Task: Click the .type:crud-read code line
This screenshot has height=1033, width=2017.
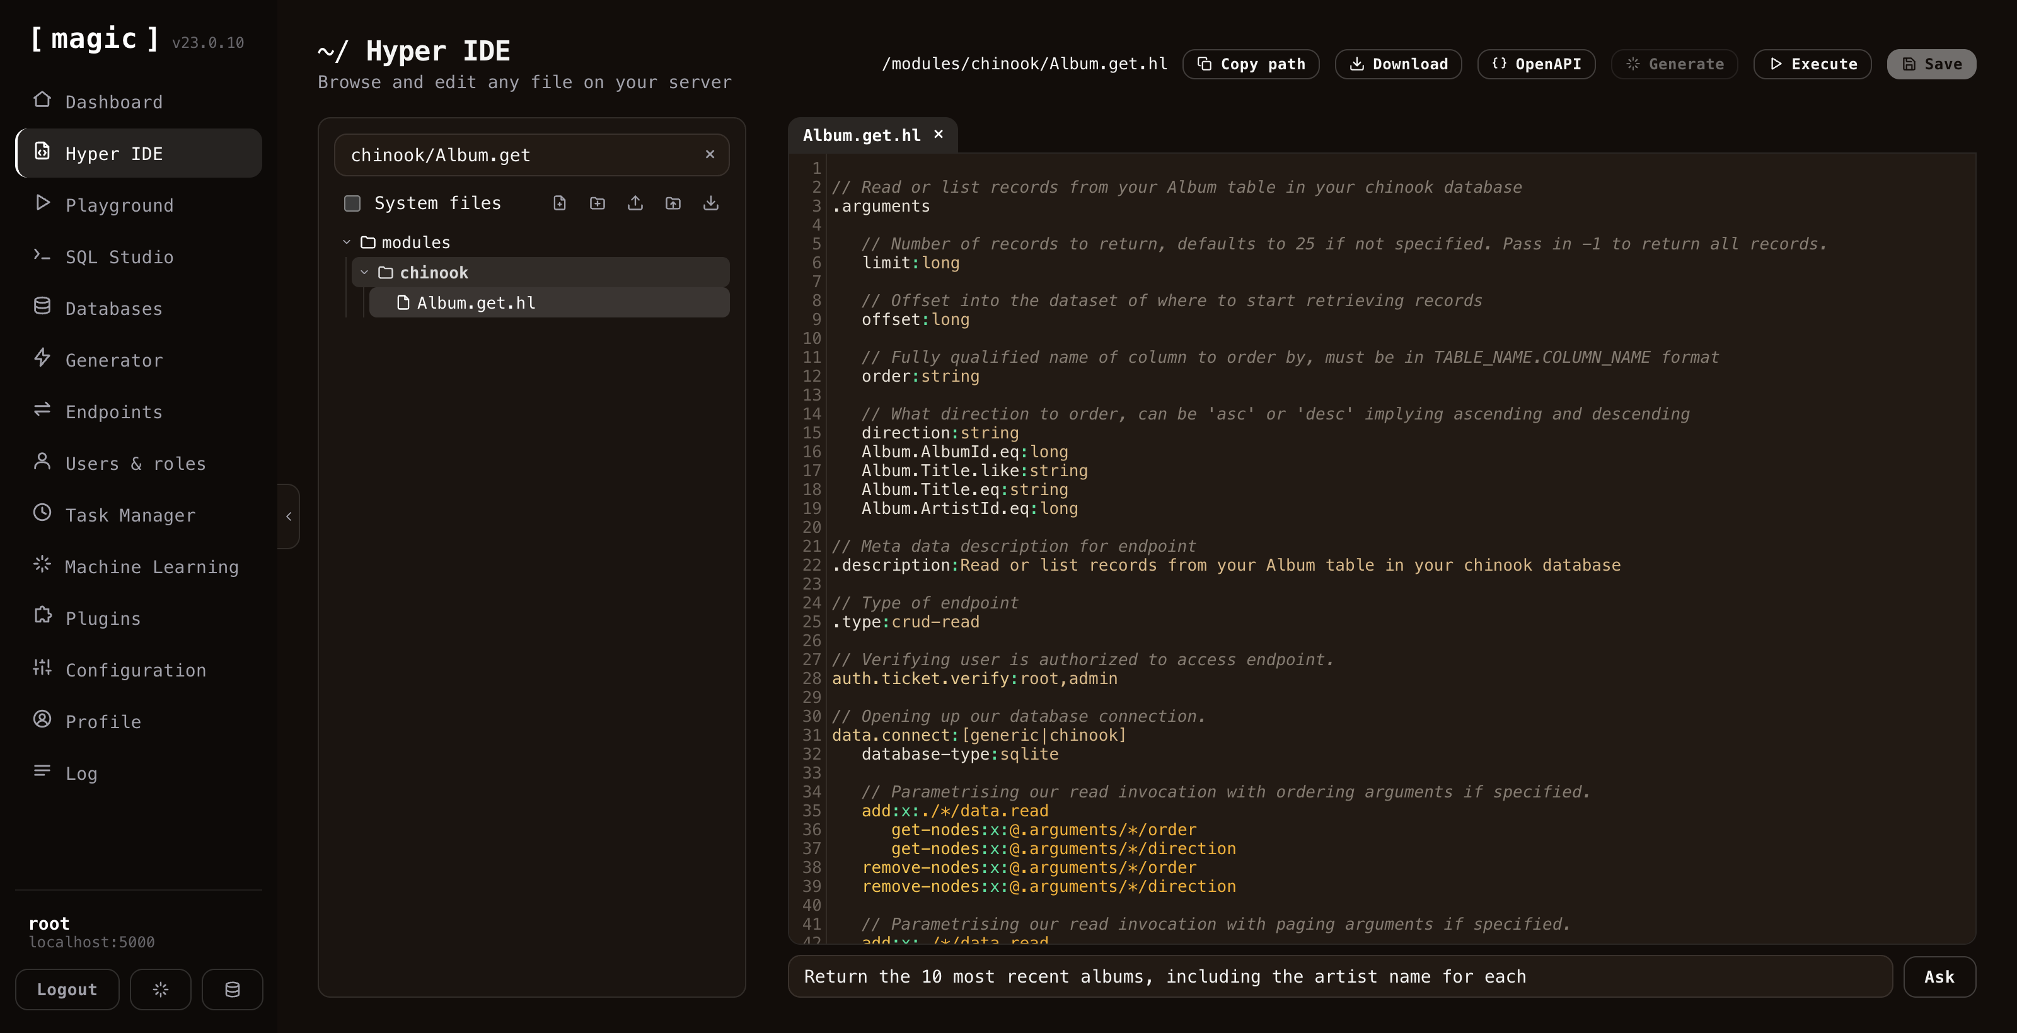Action: click(x=905, y=622)
